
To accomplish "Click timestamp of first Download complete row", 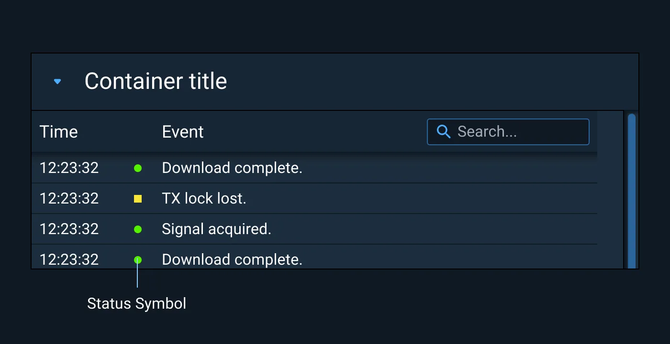I will click(69, 168).
